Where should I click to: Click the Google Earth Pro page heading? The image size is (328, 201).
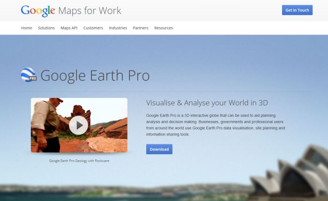pyautogui.click(x=95, y=75)
